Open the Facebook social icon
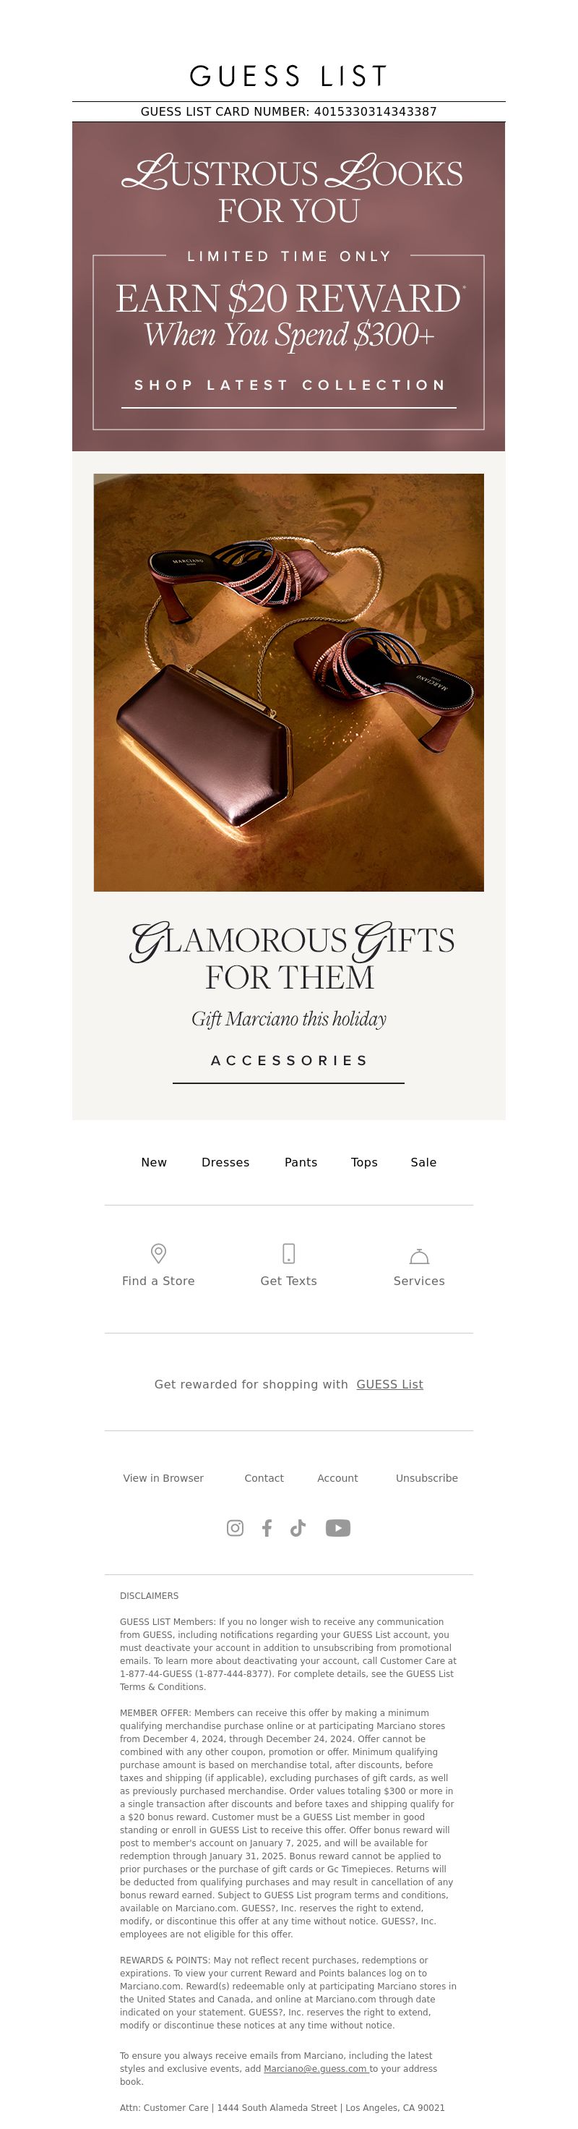The height and width of the screenshot is (2129, 578). click(x=267, y=1527)
